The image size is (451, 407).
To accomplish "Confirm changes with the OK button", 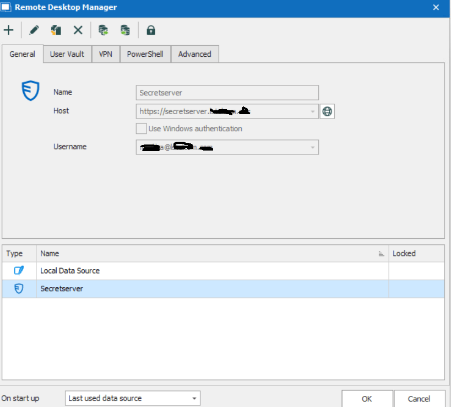I will (x=367, y=399).
